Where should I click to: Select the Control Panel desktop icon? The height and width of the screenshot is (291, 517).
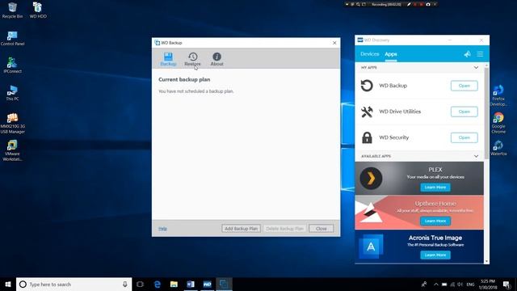coord(12,38)
